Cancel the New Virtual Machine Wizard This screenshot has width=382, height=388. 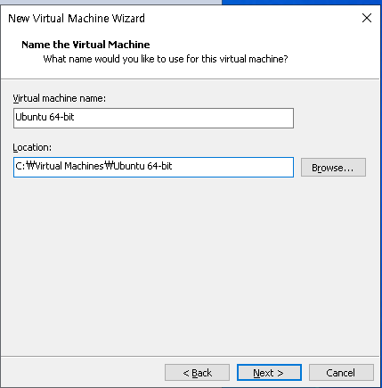point(341,373)
